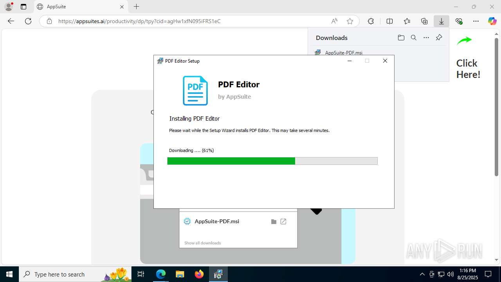Open the Windows Start menu
The width and height of the screenshot is (501, 282).
(x=9, y=274)
